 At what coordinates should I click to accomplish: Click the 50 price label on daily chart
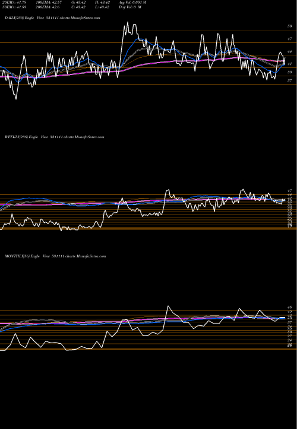[x=289, y=26]
